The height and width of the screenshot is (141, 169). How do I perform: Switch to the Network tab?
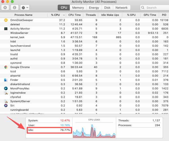click(x=121, y=8)
